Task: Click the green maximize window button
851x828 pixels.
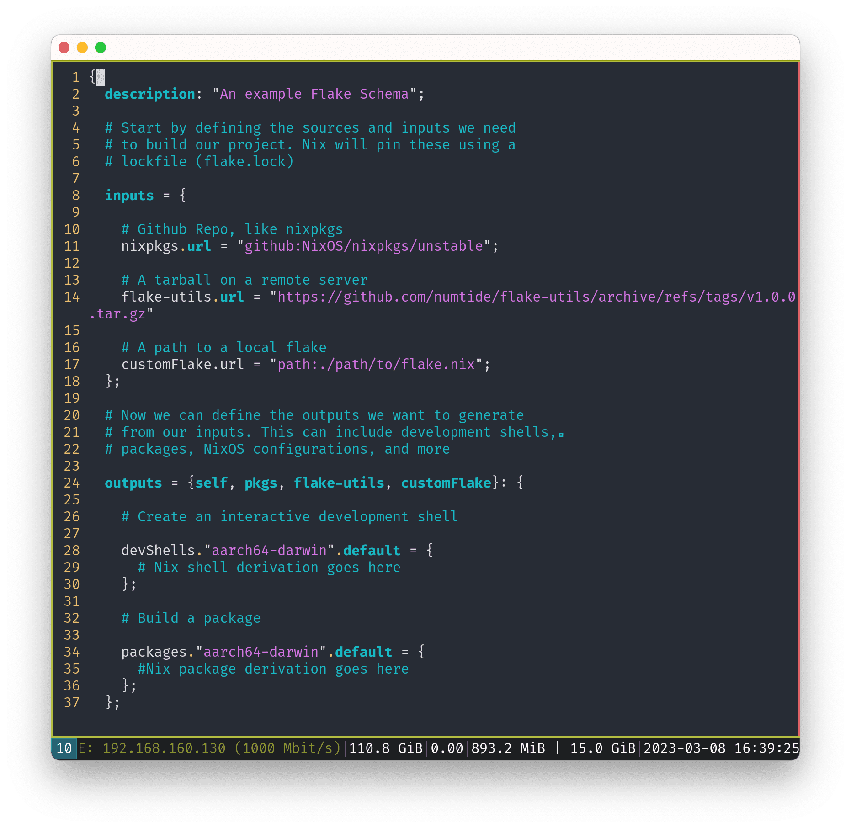Action: pyautogui.click(x=101, y=48)
